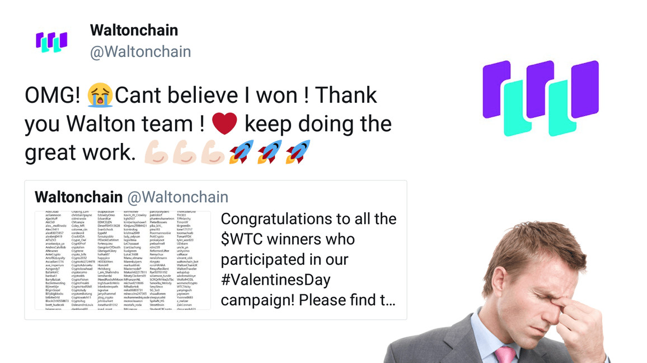Click the Waltonchain profile avatar

coord(51,42)
